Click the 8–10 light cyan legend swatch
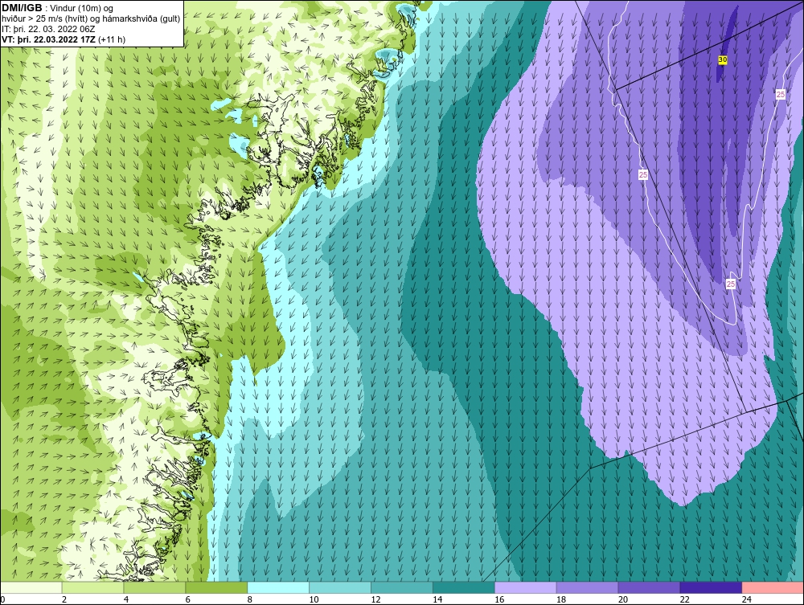 [278, 587]
